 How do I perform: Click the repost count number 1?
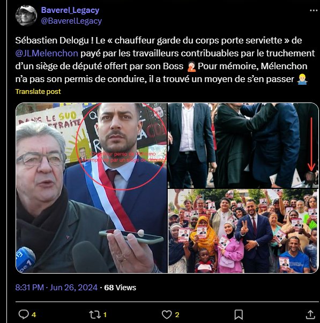point(105,315)
